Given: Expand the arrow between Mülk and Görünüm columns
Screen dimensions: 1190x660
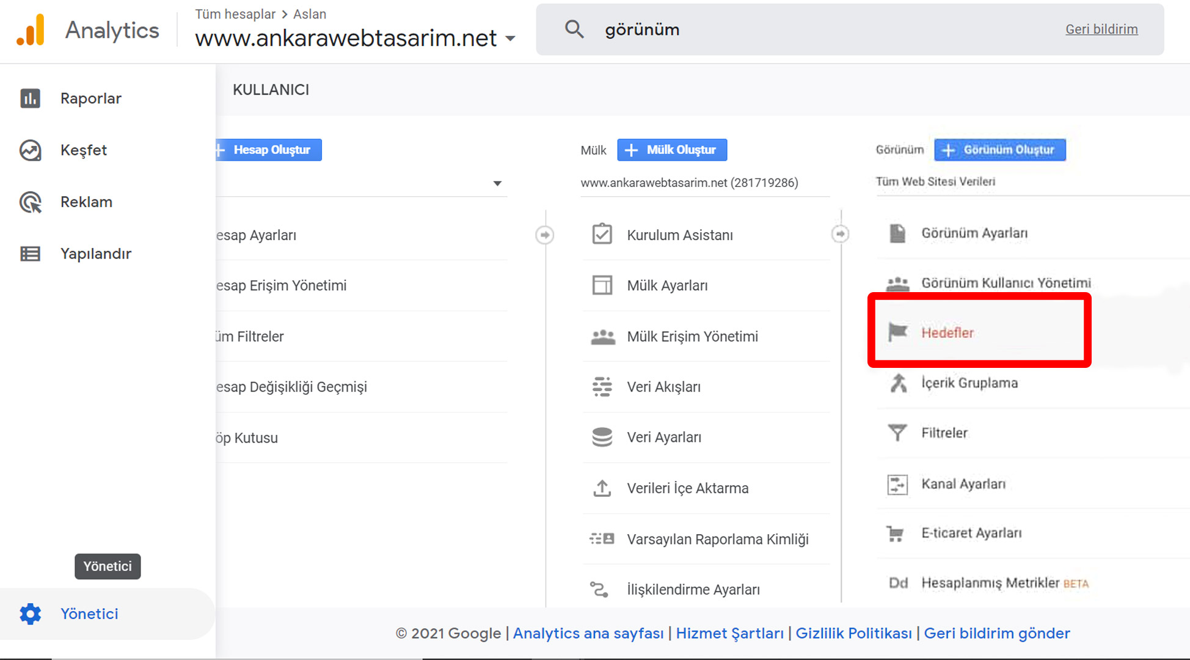Looking at the screenshot, I should point(841,234).
